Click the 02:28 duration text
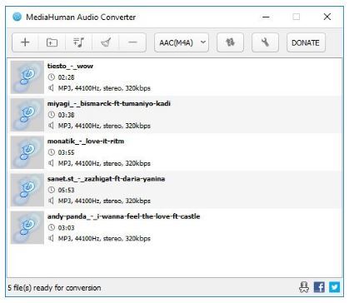The width and height of the screenshot is (349, 303). point(66,77)
